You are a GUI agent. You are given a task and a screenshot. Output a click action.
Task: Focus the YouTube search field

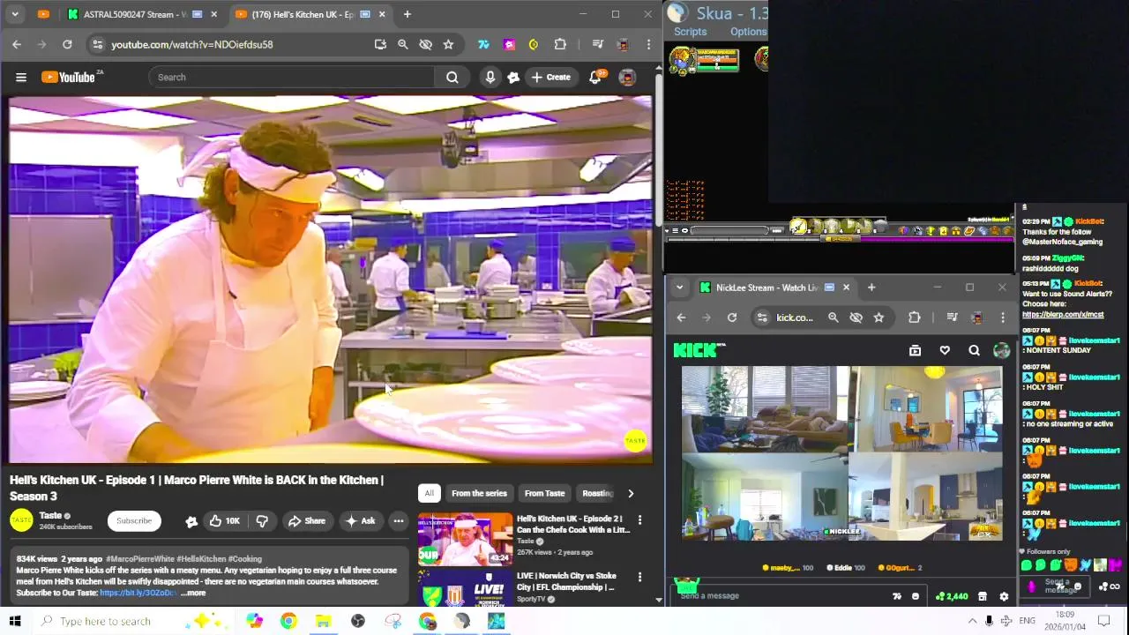click(292, 77)
